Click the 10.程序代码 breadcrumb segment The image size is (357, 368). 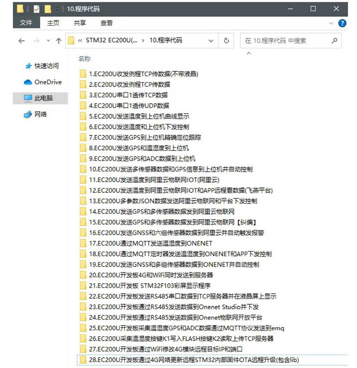click(166, 40)
